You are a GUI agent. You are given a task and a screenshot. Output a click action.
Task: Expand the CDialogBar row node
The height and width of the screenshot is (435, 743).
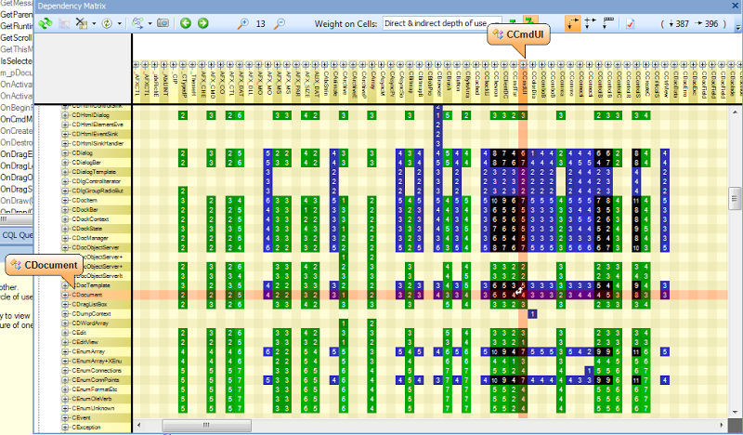tap(65, 163)
